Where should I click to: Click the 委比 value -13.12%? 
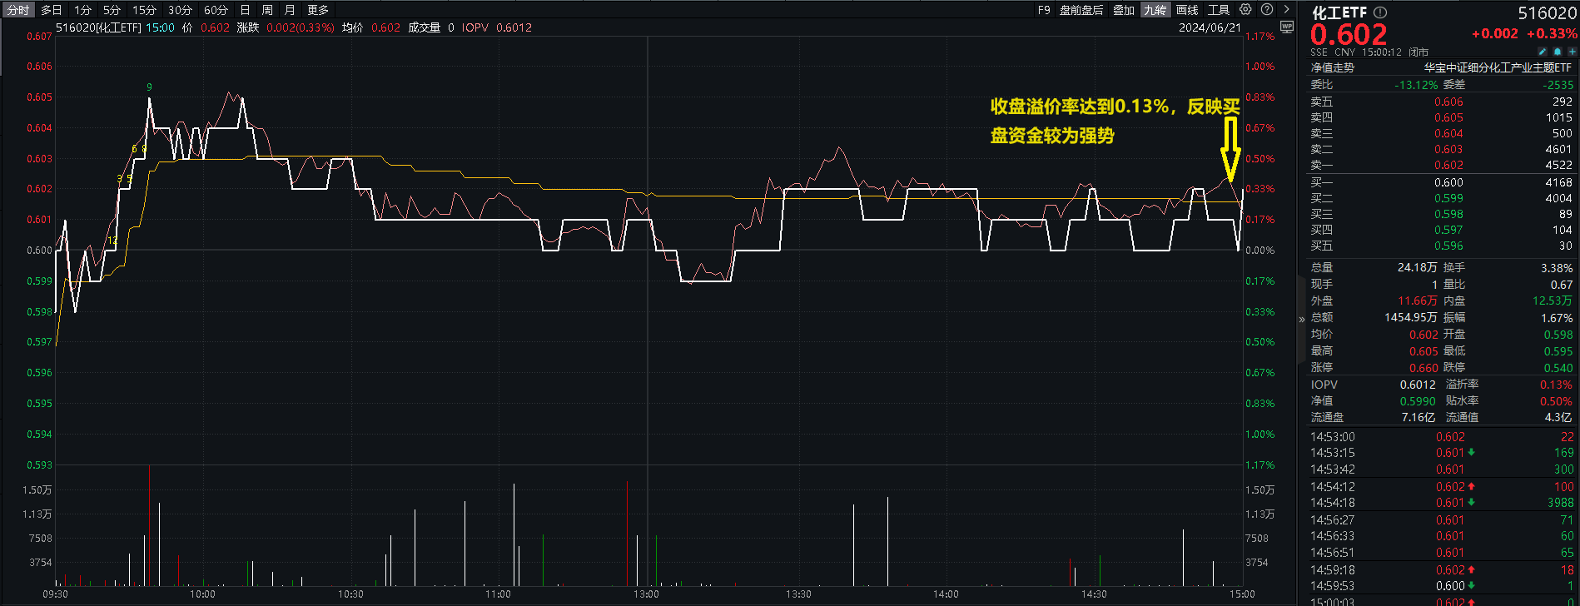1416,85
